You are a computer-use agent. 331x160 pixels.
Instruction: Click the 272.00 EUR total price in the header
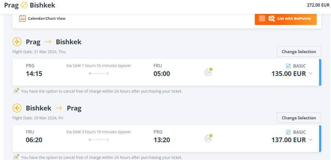pos(316,5)
